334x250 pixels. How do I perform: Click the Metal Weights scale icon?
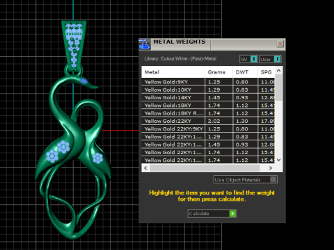click(144, 44)
